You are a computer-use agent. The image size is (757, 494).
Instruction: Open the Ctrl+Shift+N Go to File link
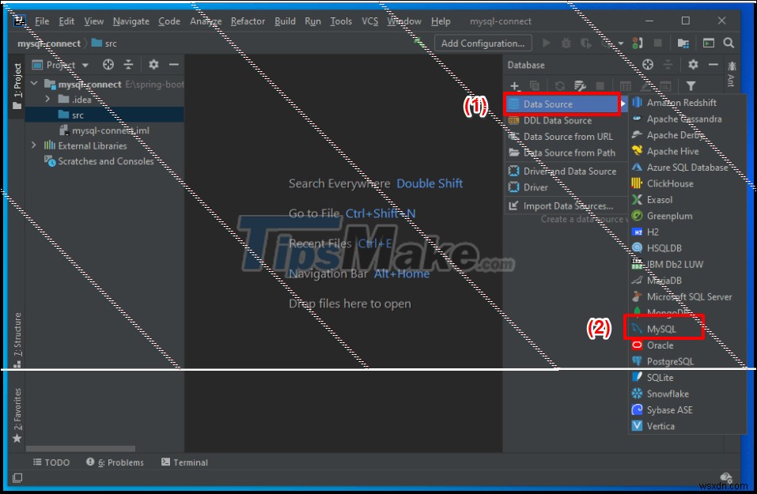[380, 213]
